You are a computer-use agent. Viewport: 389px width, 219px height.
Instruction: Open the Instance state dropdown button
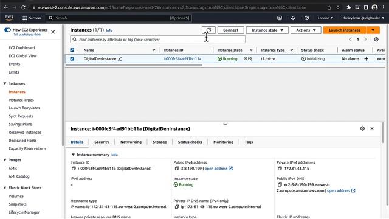point(267,30)
